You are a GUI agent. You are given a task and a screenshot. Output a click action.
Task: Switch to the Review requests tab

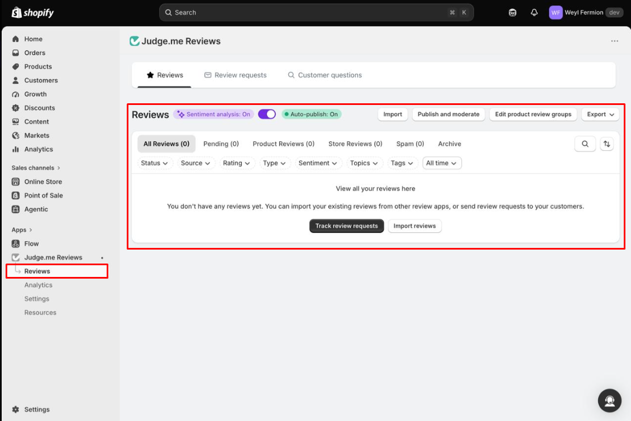[x=236, y=75]
